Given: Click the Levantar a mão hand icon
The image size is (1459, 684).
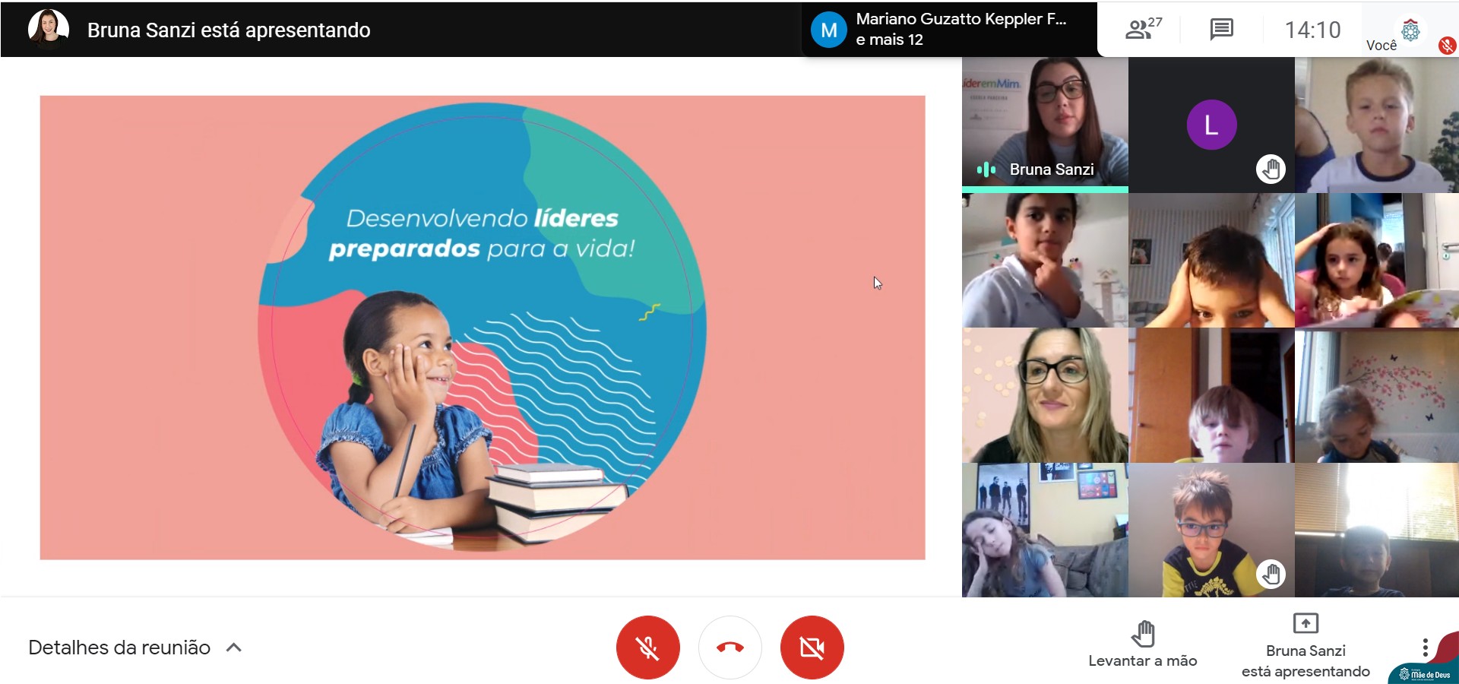Looking at the screenshot, I should click(1142, 634).
